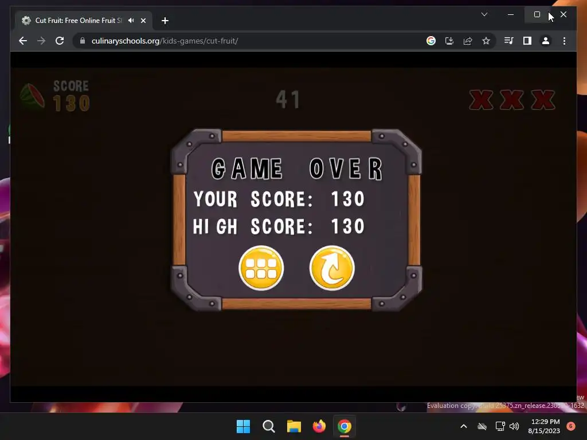Image resolution: width=587 pixels, height=440 pixels.
Task: Open the Chrome three-dot menu
Action: pos(564,41)
